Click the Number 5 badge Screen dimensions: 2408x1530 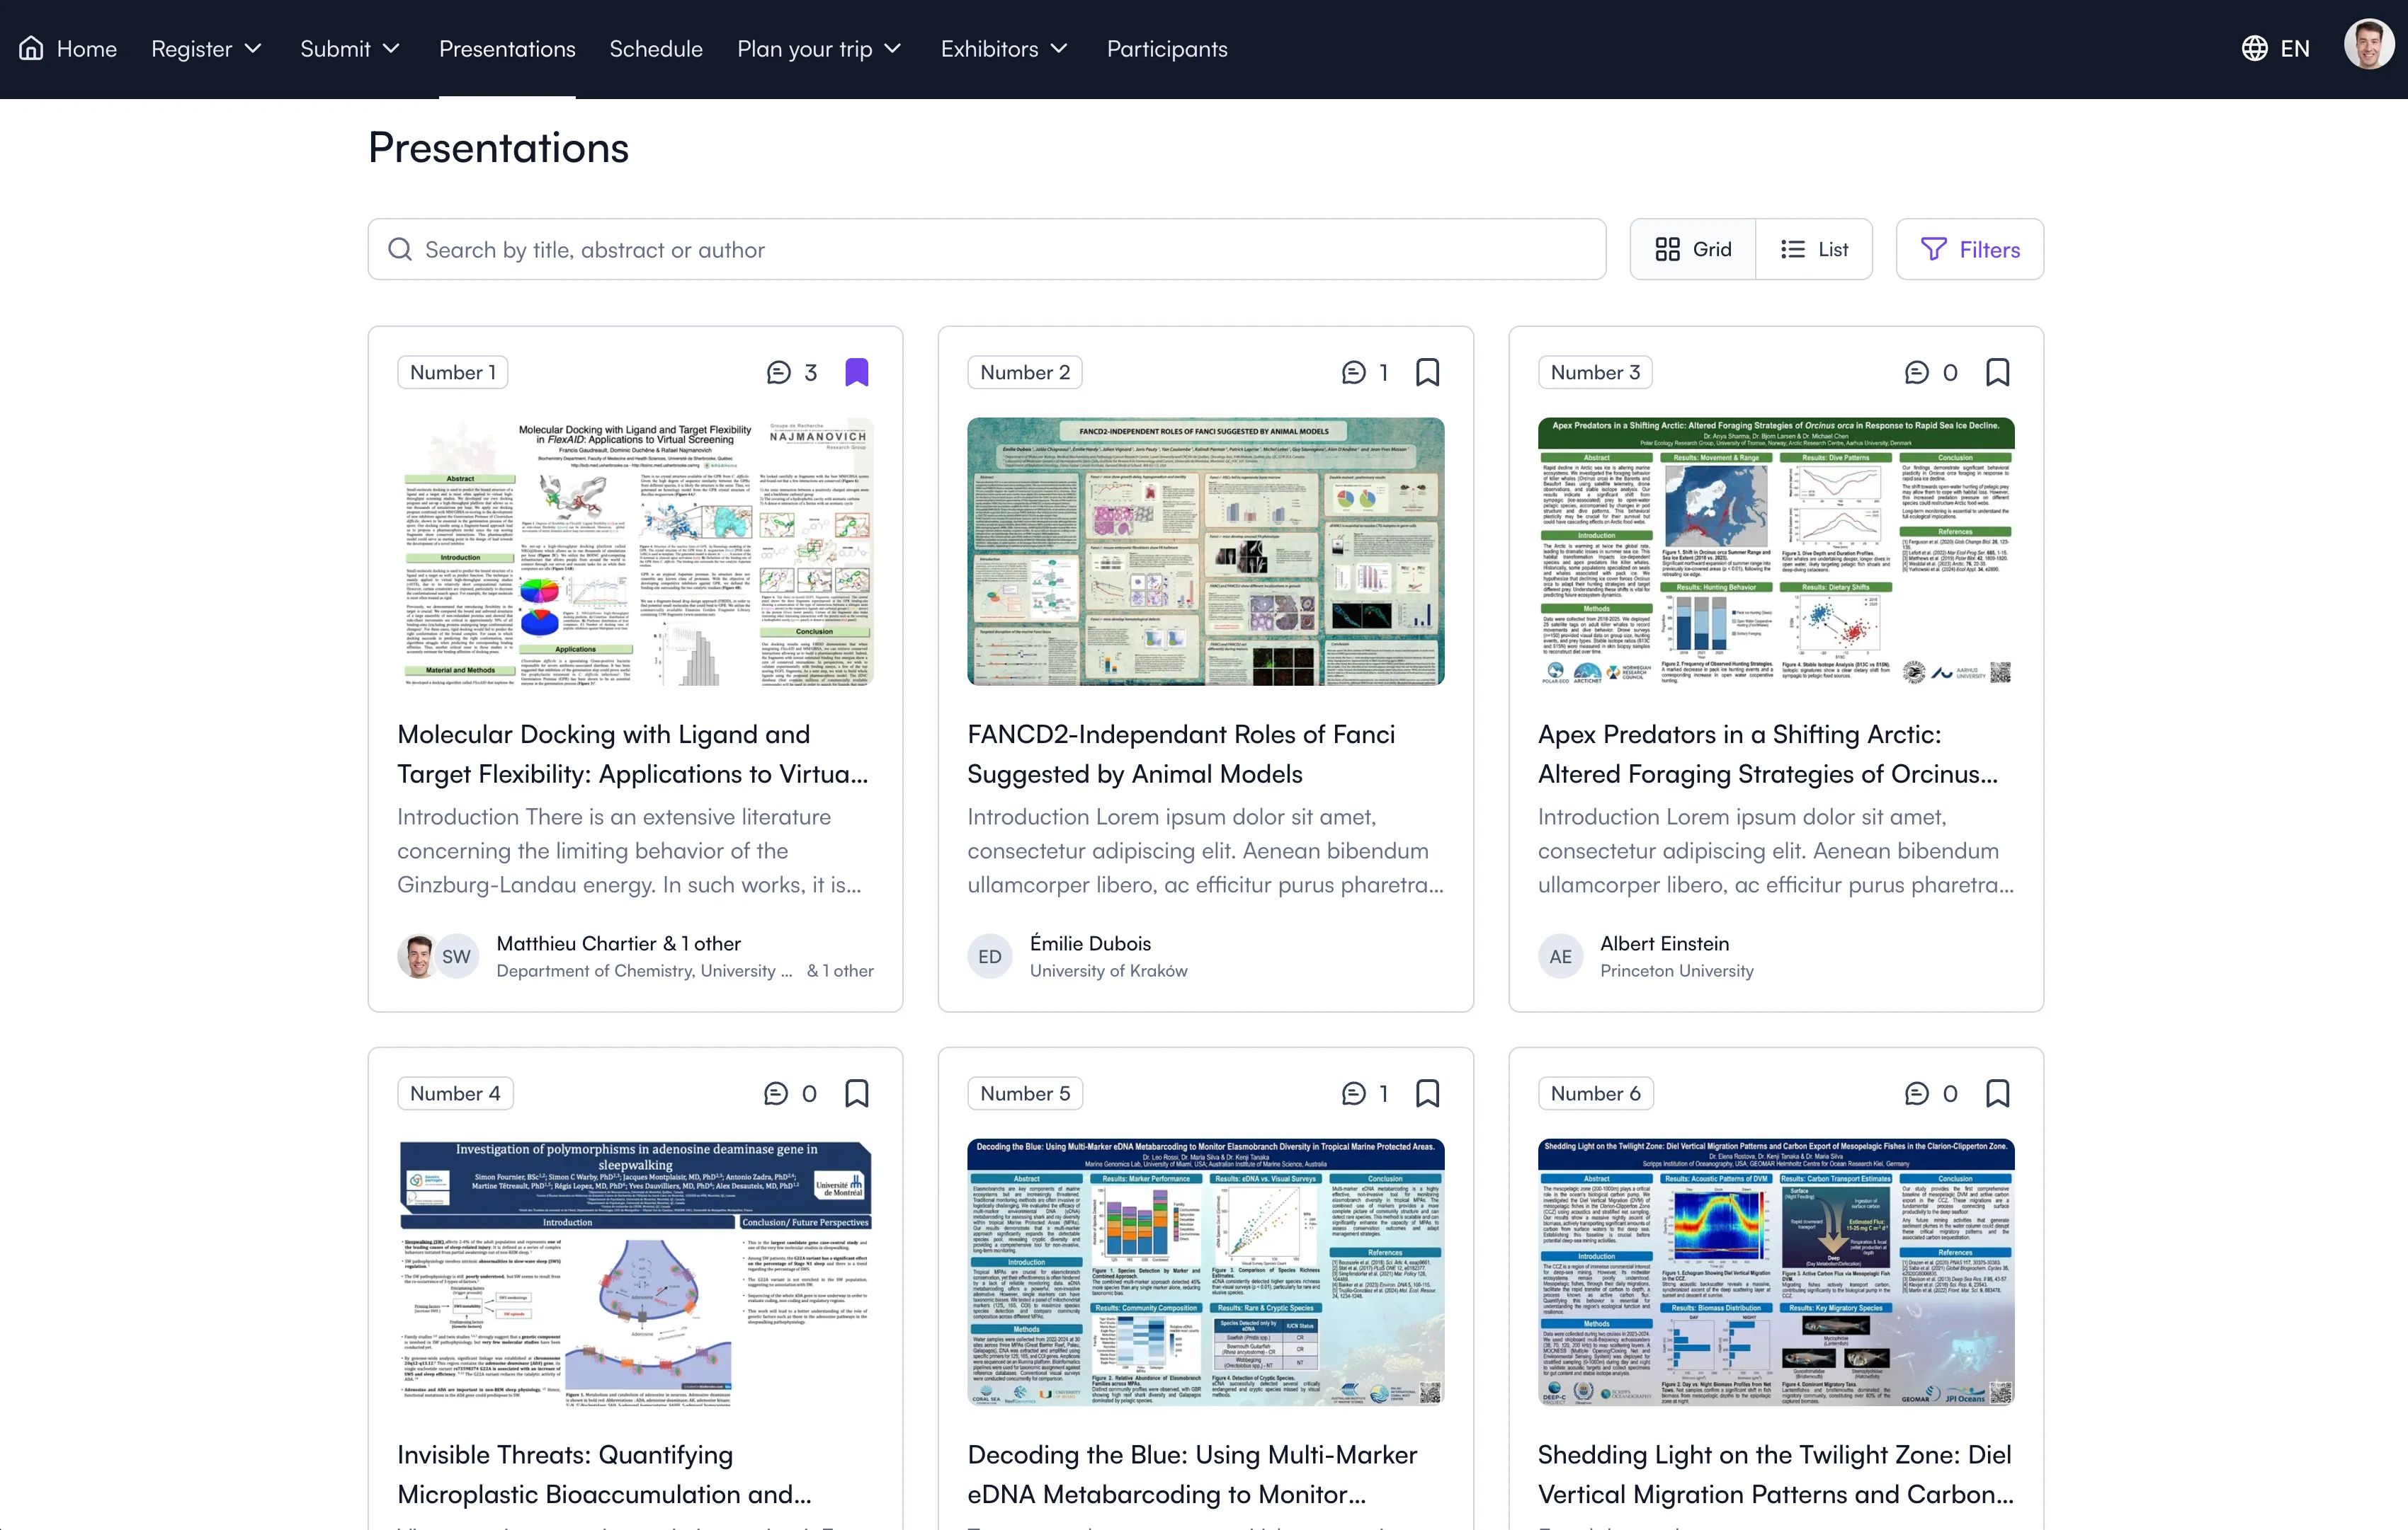(1025, 1092)
